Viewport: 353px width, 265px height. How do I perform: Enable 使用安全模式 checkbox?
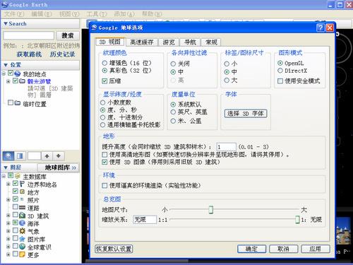[x=280, y=81]
